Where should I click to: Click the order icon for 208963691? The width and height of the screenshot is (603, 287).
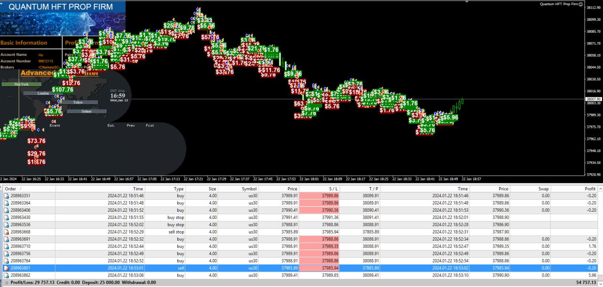pyautogui.click(x=6, y=239)
